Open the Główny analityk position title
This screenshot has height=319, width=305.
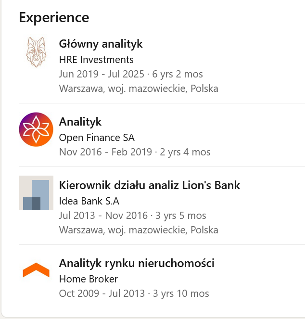pyautogui.click(x=101, y=44)
